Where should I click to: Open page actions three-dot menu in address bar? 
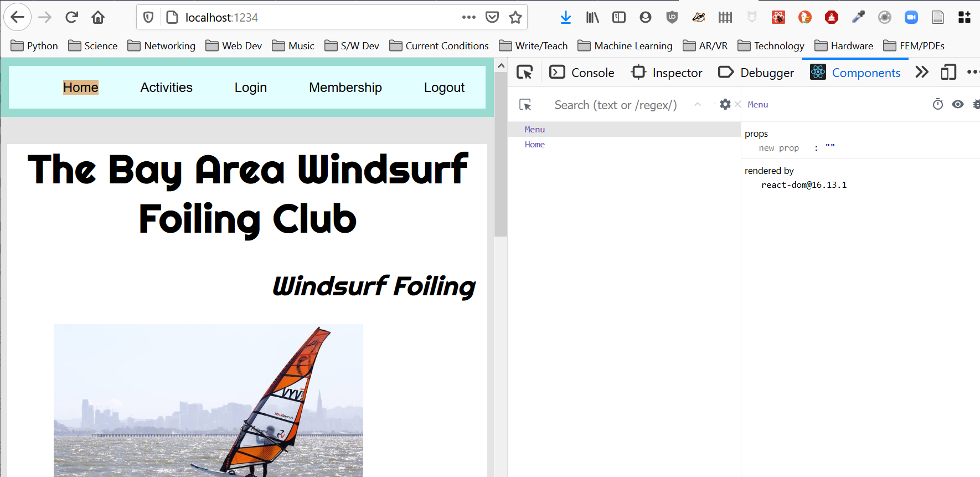[x=468, y=18]
